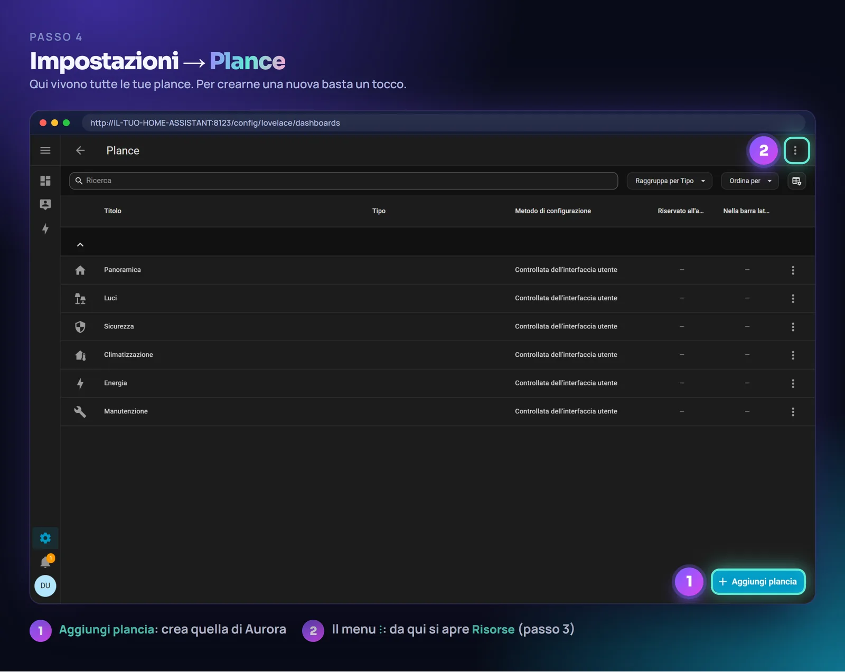Open the person card icon in sidebar

(45, 205)
